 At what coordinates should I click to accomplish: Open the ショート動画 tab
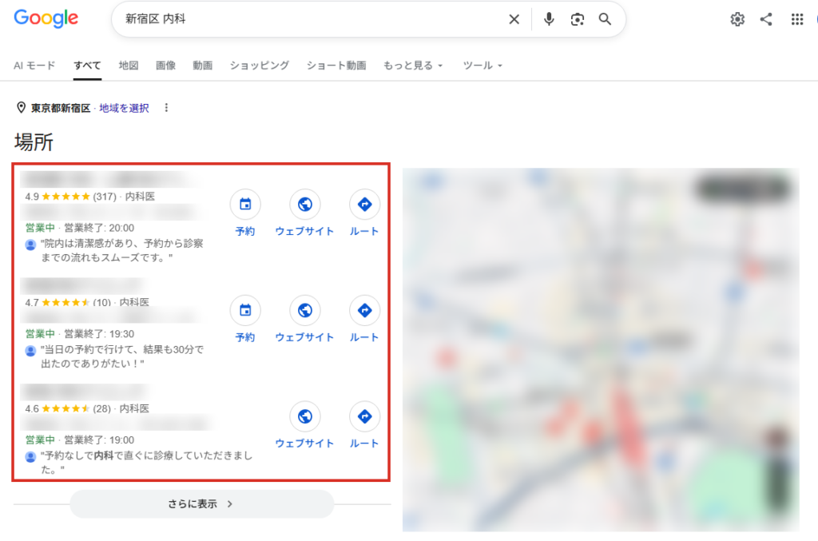(x=336, y=66)
